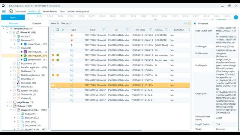Open the Dashboard tab

20,12
